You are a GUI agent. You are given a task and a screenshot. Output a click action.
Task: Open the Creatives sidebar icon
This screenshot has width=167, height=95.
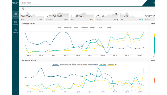tap(15, 31)
